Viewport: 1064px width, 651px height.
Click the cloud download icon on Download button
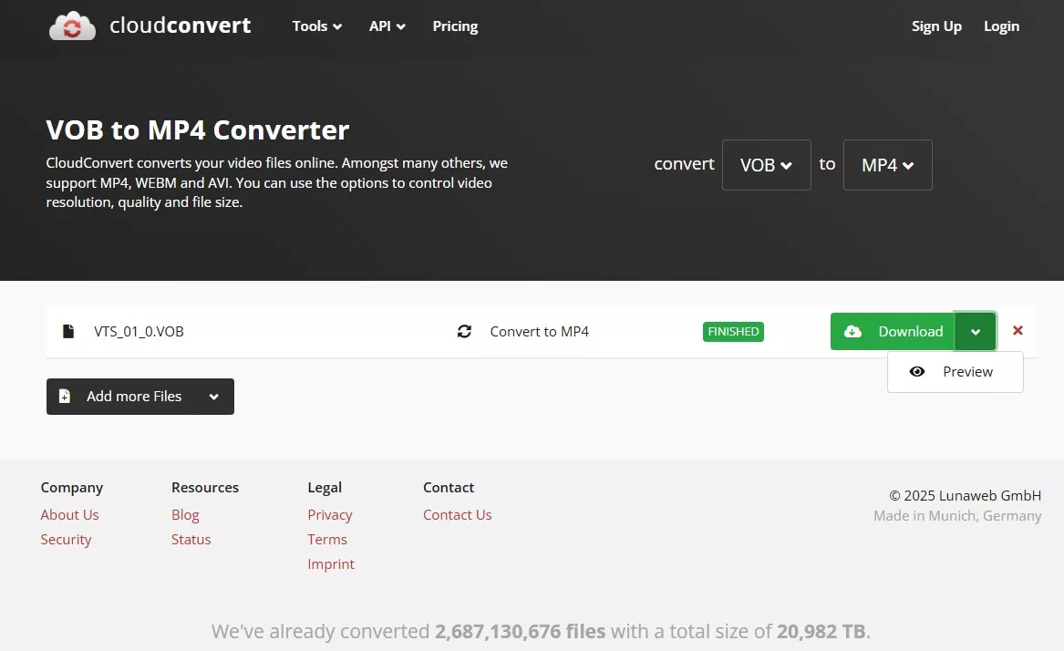(x=852, y=331)
